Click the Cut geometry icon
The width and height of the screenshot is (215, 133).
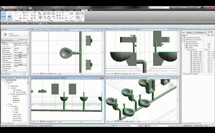[27, 15]
